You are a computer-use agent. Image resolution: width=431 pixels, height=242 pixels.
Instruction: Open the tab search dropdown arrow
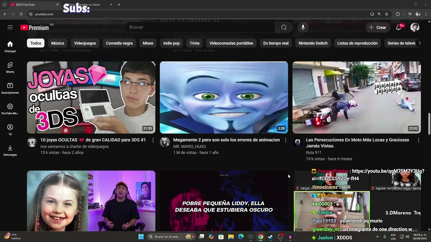tap(4, 5)
